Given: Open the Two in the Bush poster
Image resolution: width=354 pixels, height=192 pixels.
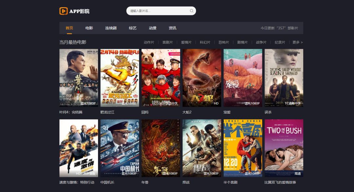Looking at the screenshot, I should coord(284,148).
